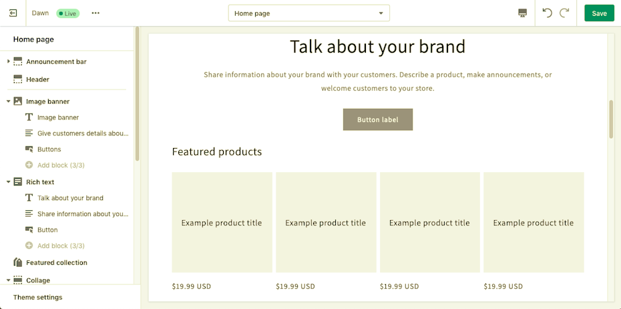Select the 'Talk about your brand' block

click(x=70, y=198)
